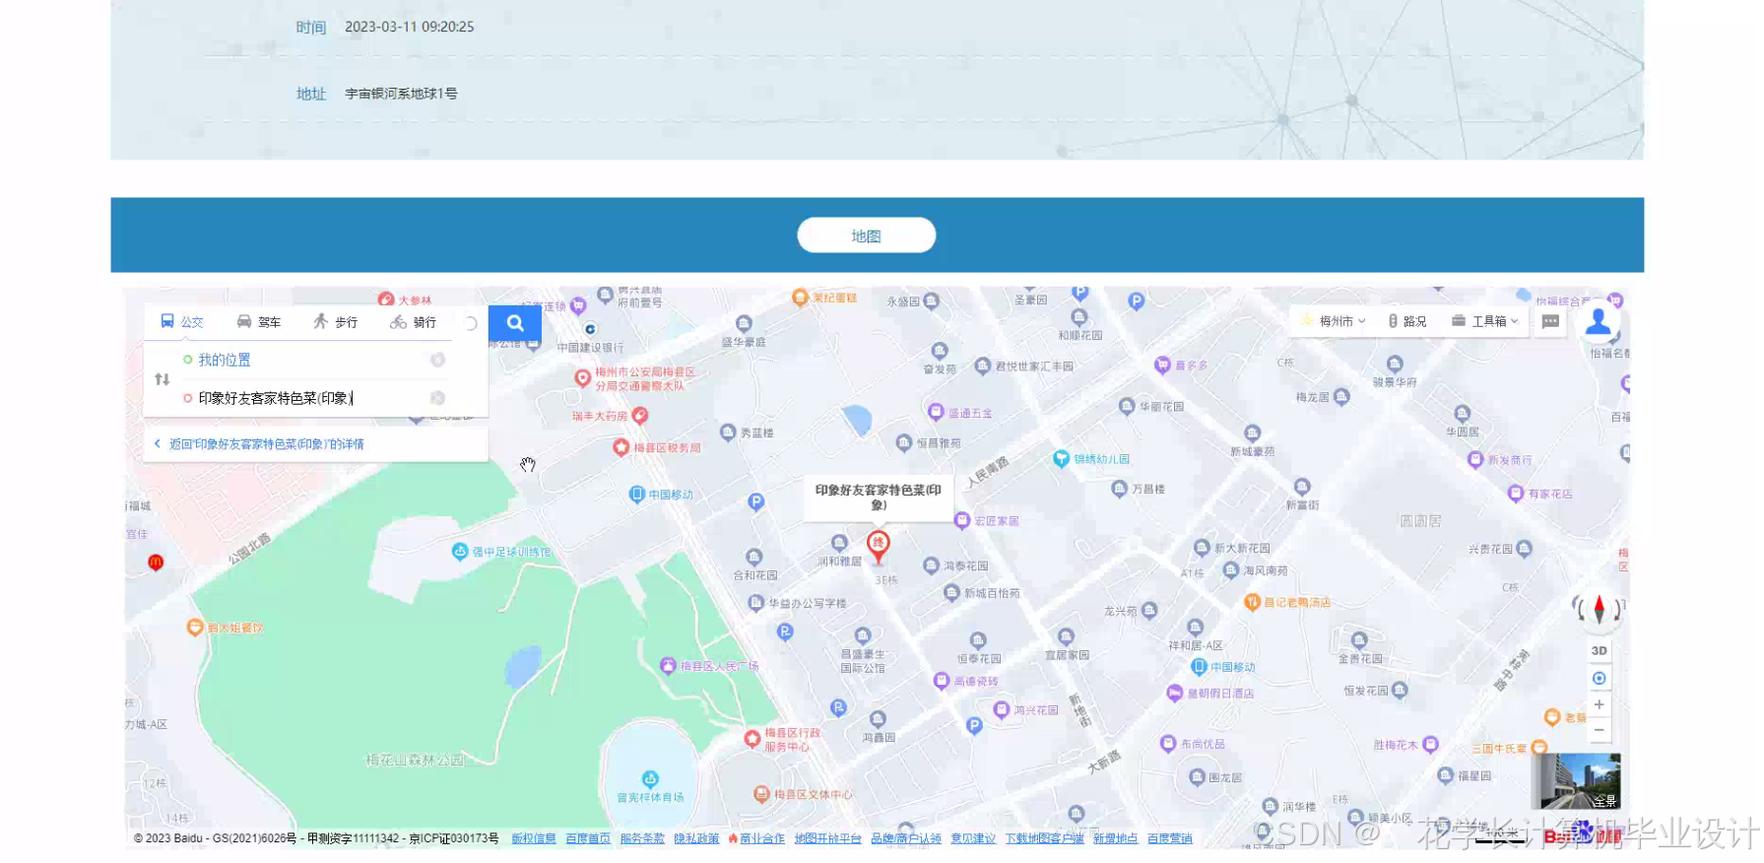Image resolution: width=1764 pixels, height=863 pixels.
Task: Select the 骑行 cycling route tab
Action: (x=413, y=322)
